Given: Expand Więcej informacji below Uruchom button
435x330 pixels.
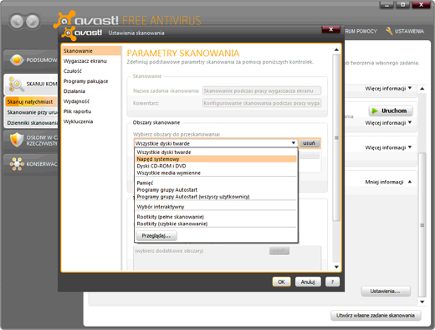Looking at the screenshot, I should tap(388, 122).
